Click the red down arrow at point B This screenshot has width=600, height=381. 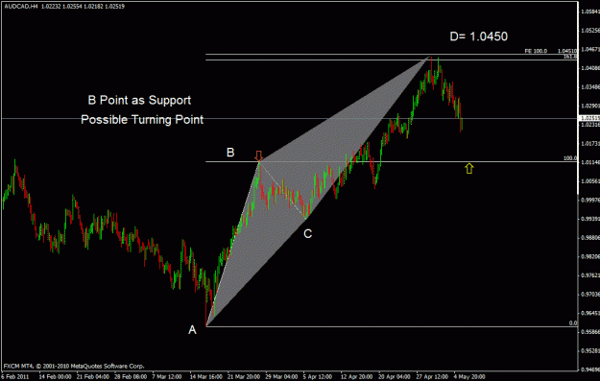[x=259, y=155]
